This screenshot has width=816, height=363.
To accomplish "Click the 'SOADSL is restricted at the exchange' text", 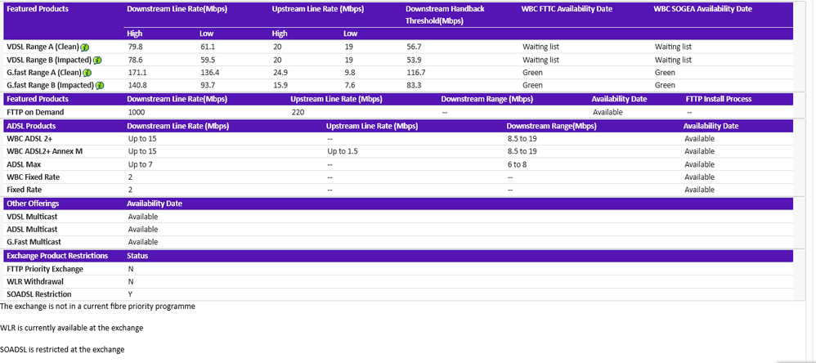I will [x=62, y=350].
